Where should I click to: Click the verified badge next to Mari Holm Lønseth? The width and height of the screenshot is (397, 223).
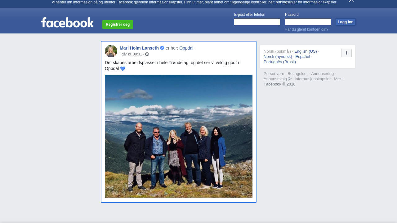[x=162, y=48]
